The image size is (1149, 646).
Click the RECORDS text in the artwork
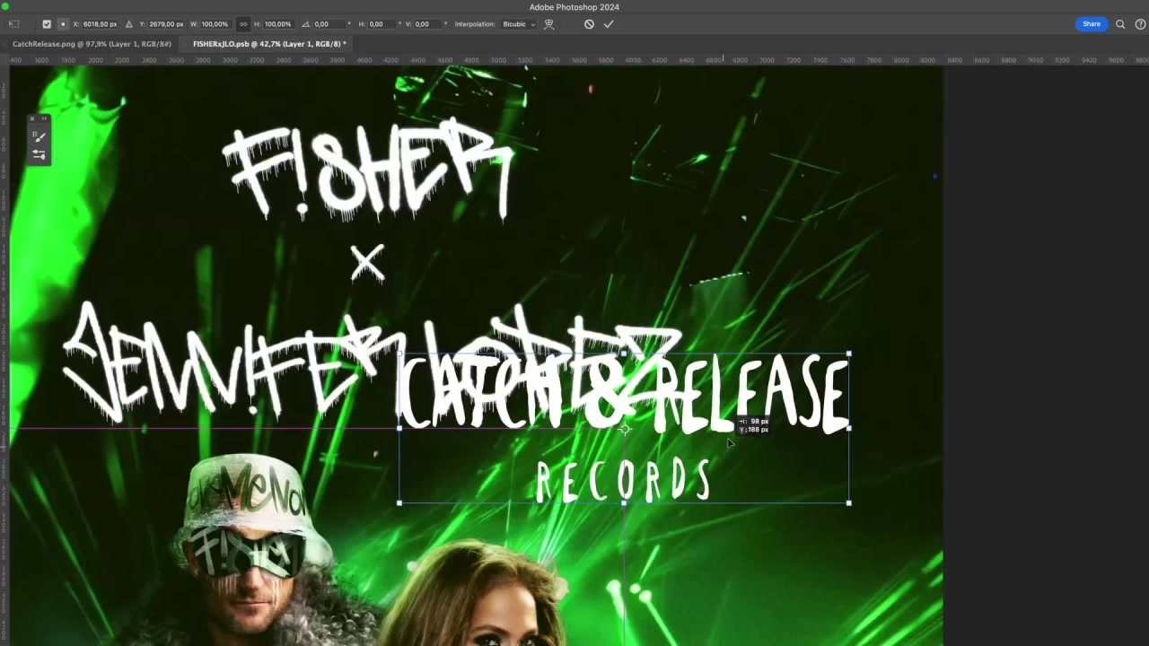coord(623,480)
